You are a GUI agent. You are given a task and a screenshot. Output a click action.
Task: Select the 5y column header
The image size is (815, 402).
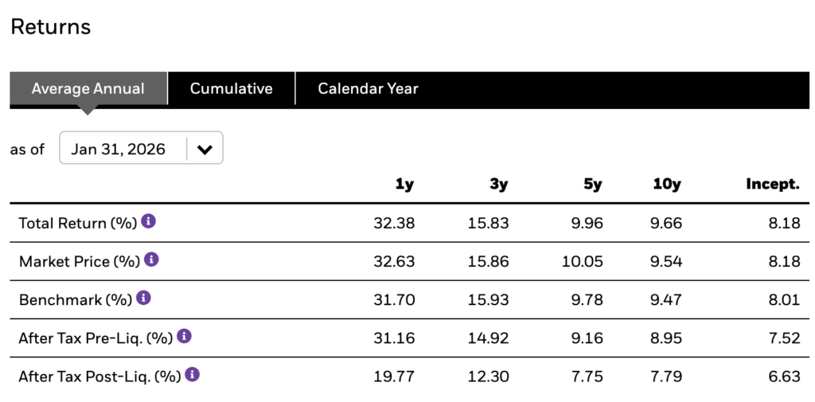[593, 185]
